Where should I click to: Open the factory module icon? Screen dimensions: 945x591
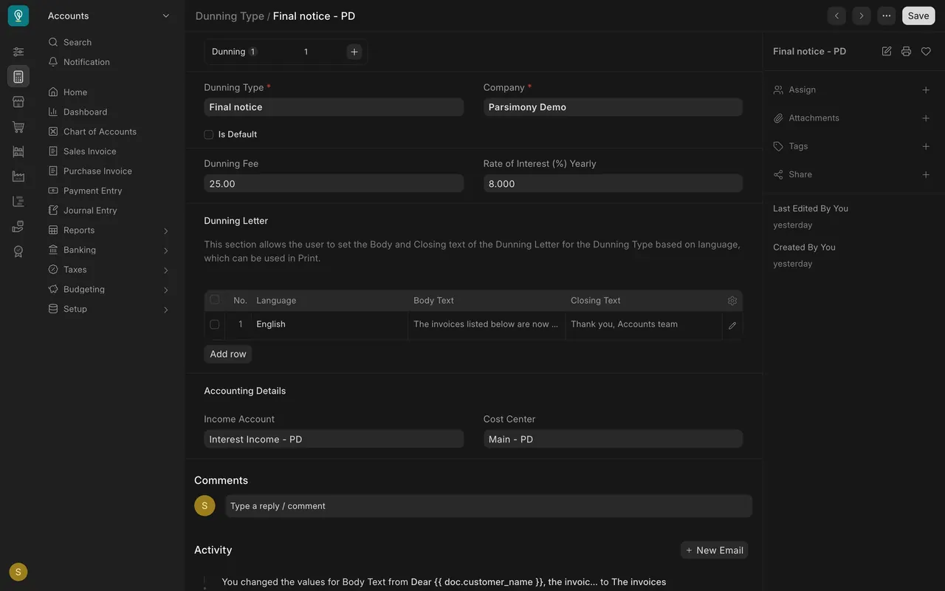(18, 177)
